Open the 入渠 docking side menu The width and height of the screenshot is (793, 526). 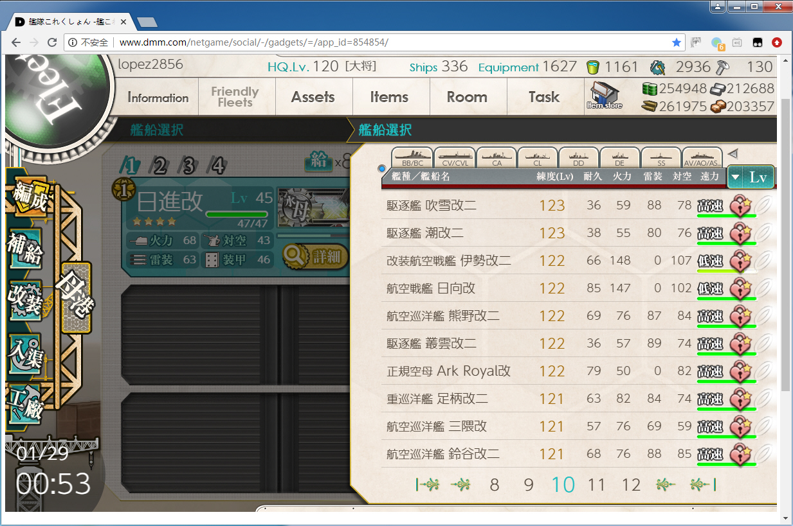click(x=26, y=353)
